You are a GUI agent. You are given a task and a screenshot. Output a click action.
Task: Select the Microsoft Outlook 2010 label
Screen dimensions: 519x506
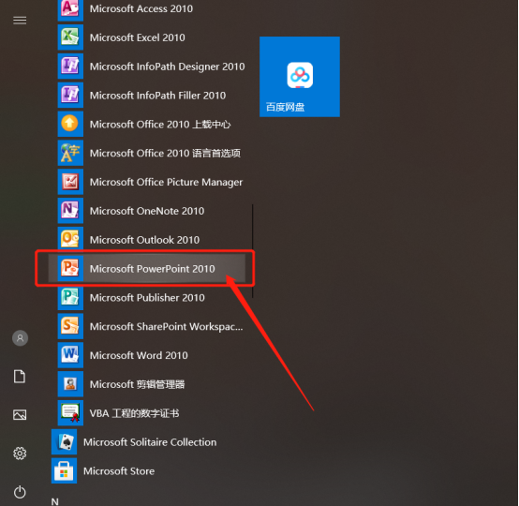(144, 240)
